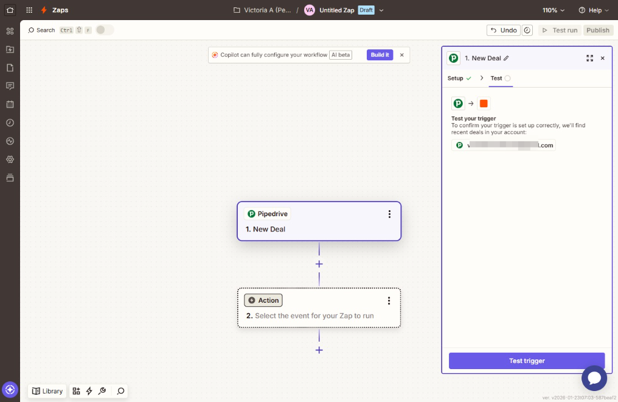The height and width of the screenshot is (402, 618).
Task: Click the orange Zapier square icon
Action: point(484,104)
